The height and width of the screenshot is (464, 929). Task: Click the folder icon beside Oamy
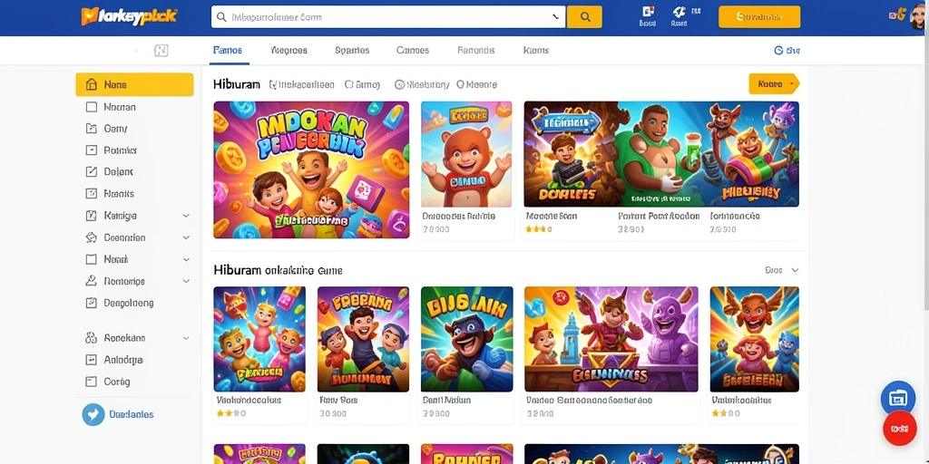(92, 129)
